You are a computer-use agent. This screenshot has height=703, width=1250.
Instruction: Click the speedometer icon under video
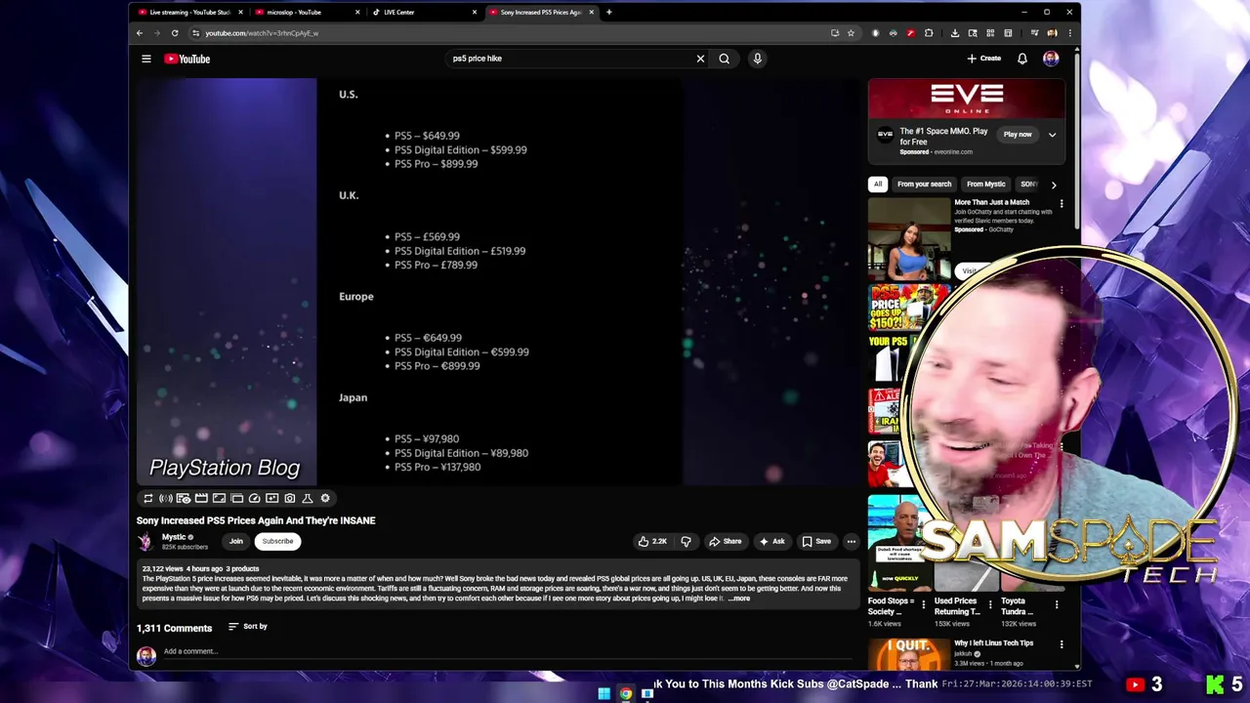point(254,498)
